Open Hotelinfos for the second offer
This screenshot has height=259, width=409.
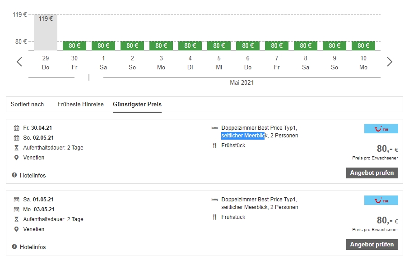coord(33,247)
